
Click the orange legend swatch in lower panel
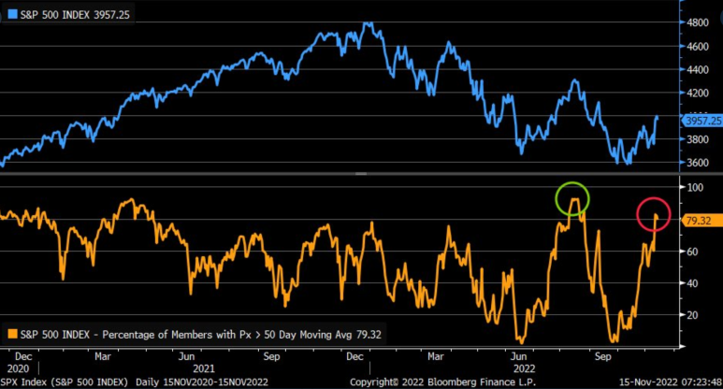(13, 334)
